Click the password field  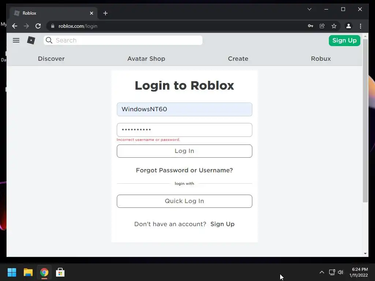click(x=185, y=130)
